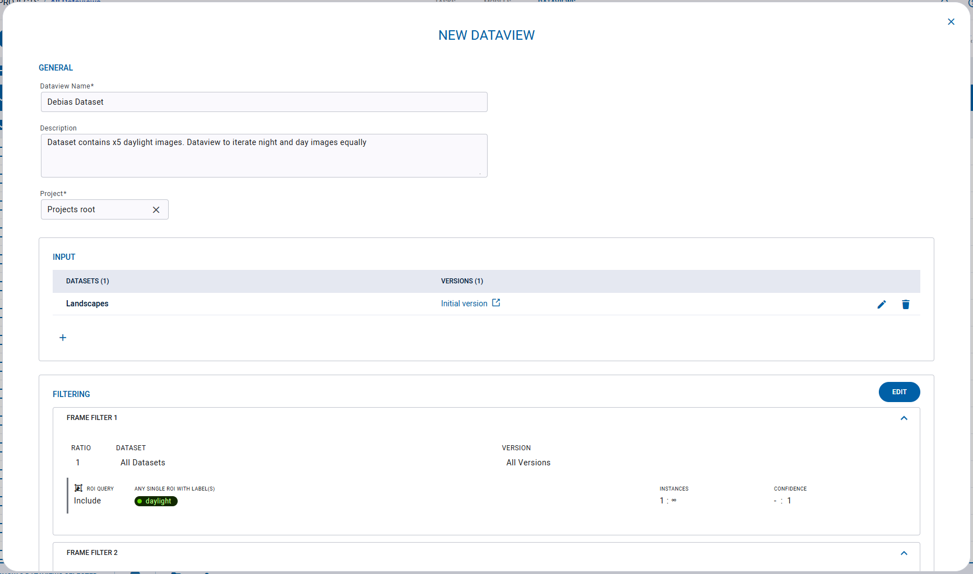Edit the Landscapes dataset version selection
The image size is (973, 574).
pyautogui.click(x=882, y=304)
